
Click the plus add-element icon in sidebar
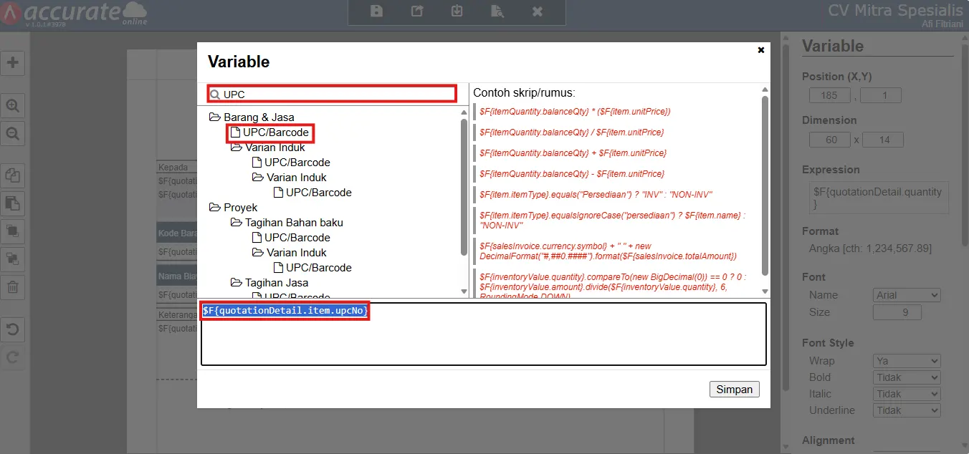coord(13,62)
